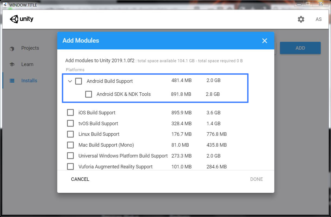Check the Linux Build Support checkbox
Image resolution: width=331 pixels, height=217 pixels.
click(x=70, y=134)
